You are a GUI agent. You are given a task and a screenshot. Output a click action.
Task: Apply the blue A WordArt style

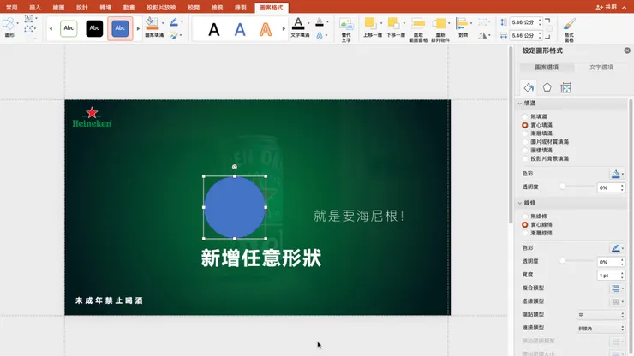(240, 29)
